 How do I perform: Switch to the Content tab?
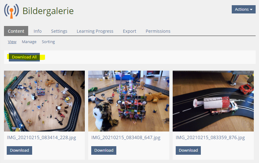[16, 31]
